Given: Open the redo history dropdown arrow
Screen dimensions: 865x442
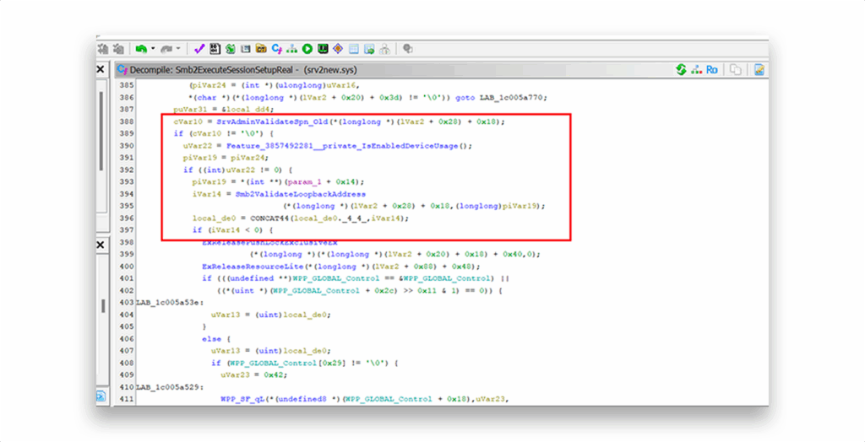Looking at the screenshot, I should click(177, 49).
